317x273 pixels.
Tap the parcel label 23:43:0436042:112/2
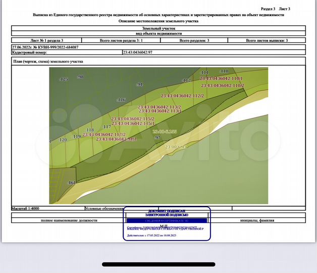pyautogui.click(x=182, y=96)
